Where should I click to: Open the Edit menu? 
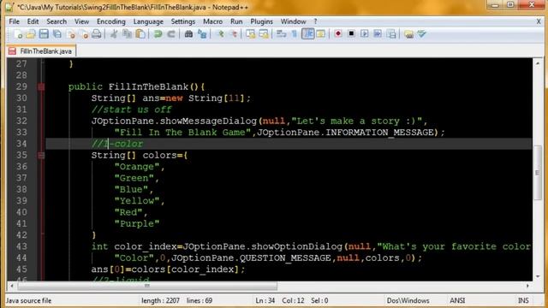[33, 21]
